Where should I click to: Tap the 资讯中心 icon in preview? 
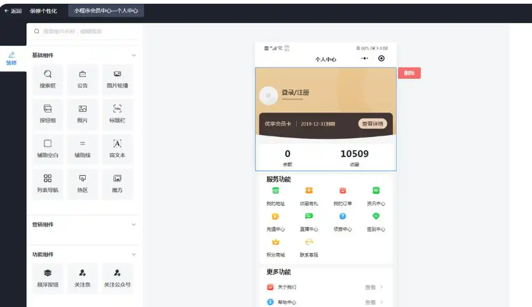375,191
